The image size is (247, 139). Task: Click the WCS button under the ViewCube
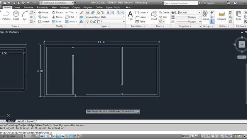pyautogui.click(x=242, y=57)
